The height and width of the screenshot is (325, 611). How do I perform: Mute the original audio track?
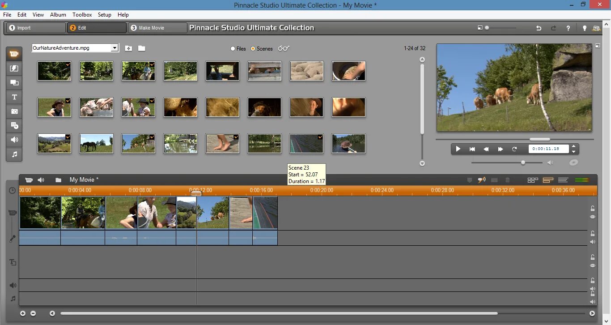coord(592,242)
